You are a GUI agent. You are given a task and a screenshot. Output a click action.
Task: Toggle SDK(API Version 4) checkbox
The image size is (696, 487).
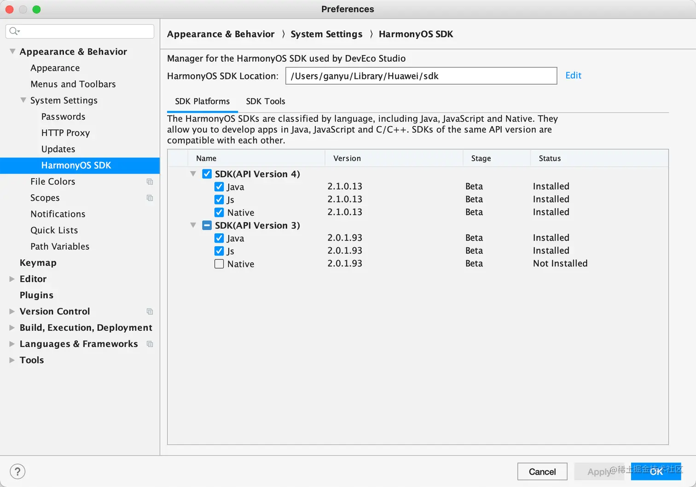(207, 174)
